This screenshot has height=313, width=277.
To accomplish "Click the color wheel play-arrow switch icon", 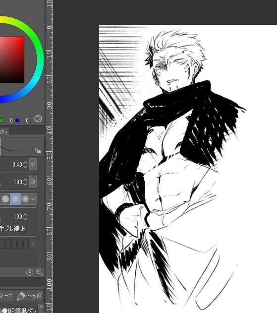I will tap(38, 119).
